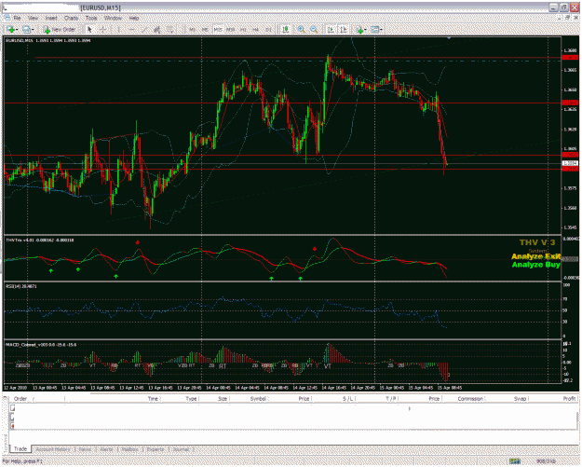Sort trades by Size column
This screenshot has height=467, width=582.
point(223,399)
